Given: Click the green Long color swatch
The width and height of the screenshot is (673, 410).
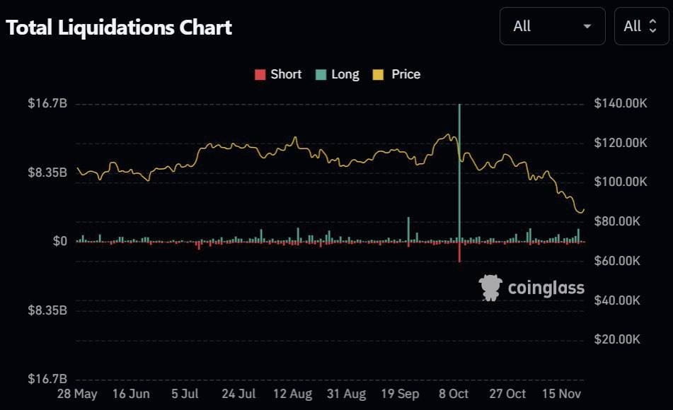Looking at the screenshot, I should (321, 75).
